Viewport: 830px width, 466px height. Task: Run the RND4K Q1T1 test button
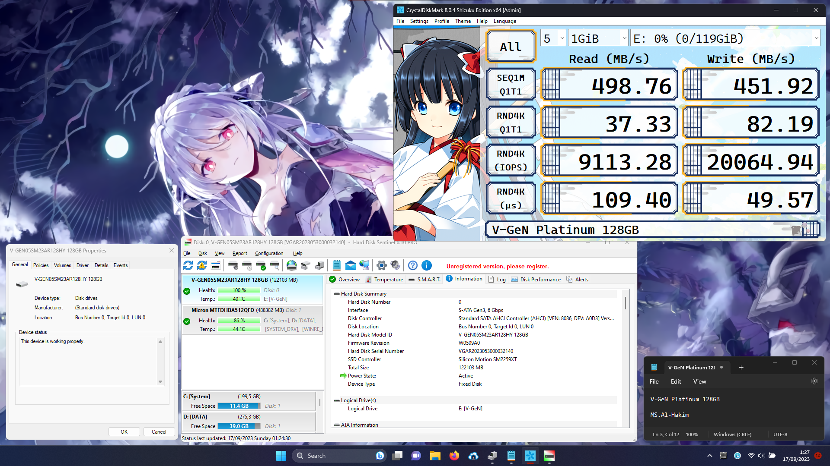tap(511, 123)
